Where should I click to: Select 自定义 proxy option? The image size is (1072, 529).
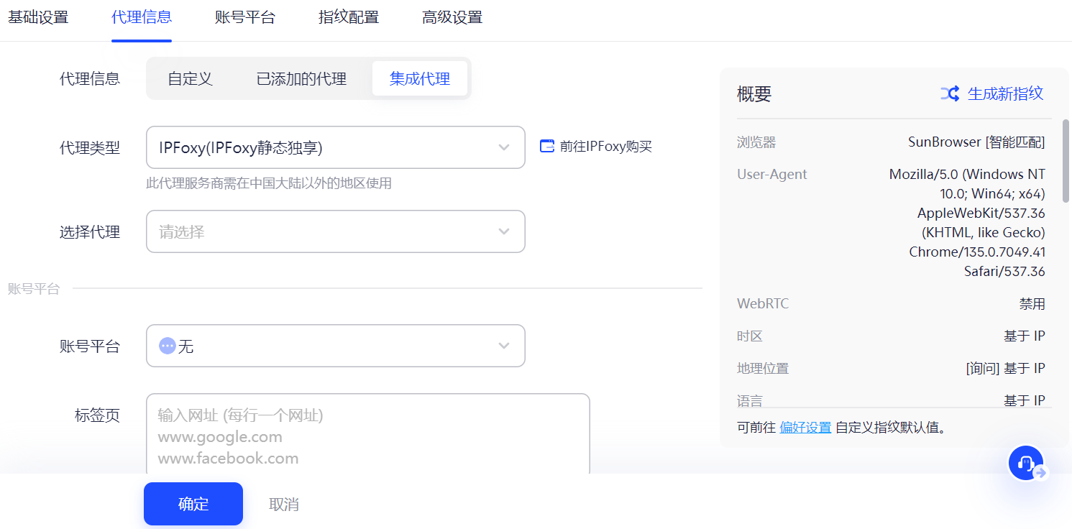(x=190, y=78)
